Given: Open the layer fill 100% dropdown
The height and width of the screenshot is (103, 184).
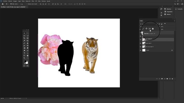Looking at the screenshot, I should point(164,29).
